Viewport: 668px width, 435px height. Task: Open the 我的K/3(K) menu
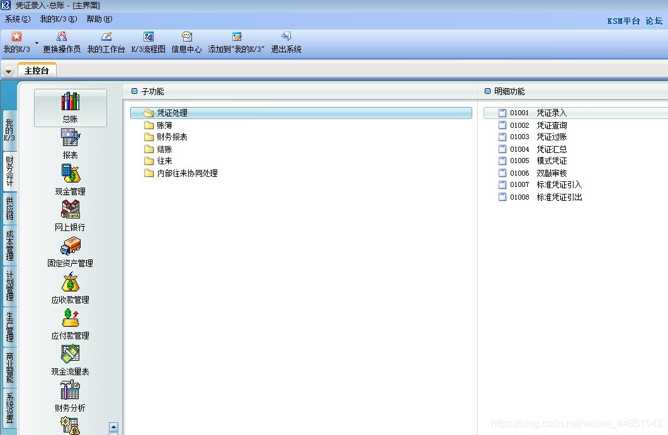[x=59, y=19]
